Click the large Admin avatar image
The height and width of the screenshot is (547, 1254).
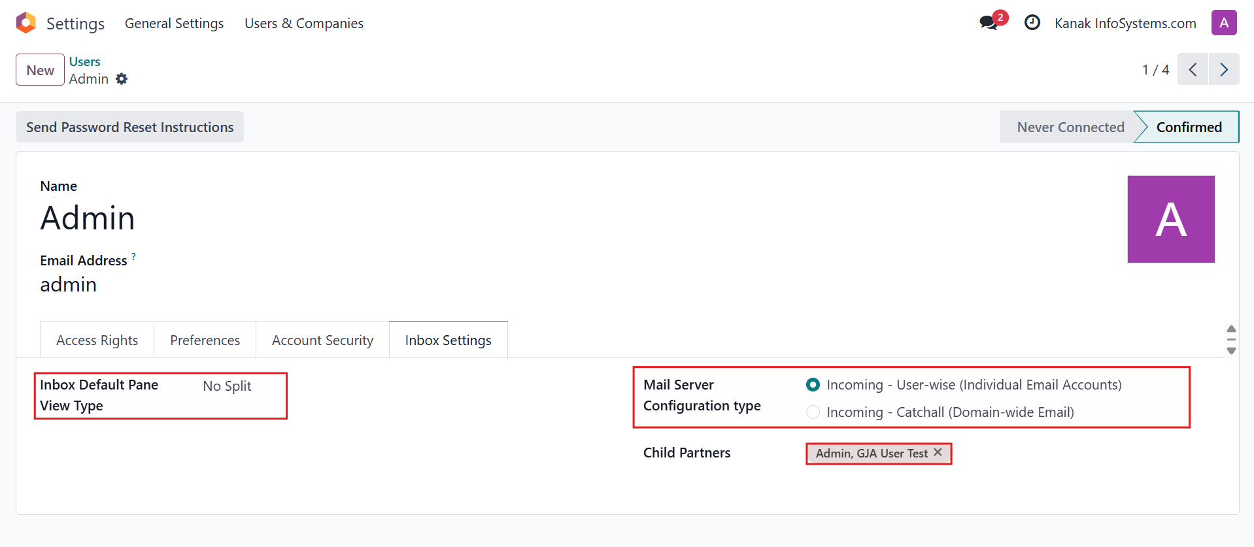pyautogui.click(x=1171, y=219)
